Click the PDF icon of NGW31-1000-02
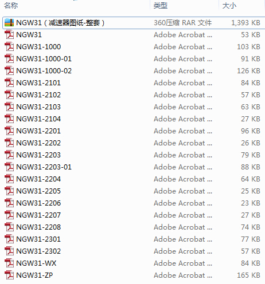 pos(9,70)
